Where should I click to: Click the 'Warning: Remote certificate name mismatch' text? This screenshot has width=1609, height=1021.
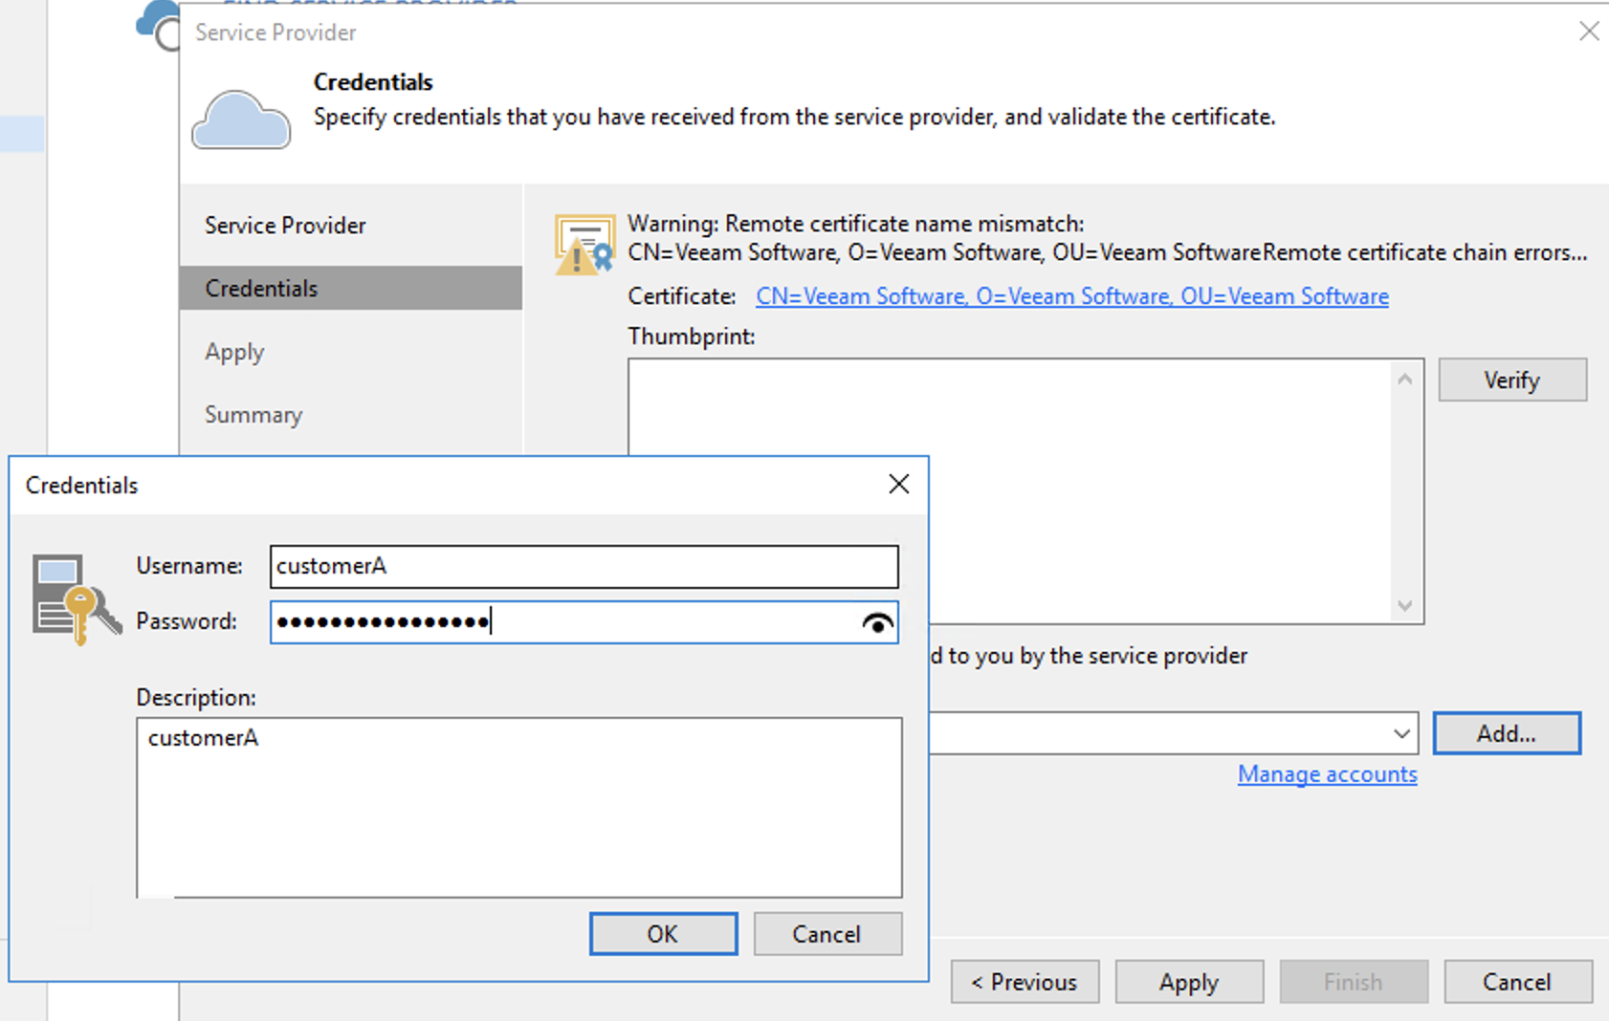click(856, 224)
